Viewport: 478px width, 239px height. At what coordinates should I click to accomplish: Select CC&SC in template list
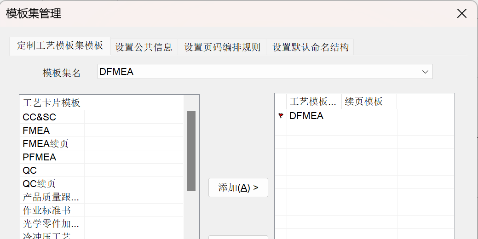pyautogui.click(x=102, y=117)
